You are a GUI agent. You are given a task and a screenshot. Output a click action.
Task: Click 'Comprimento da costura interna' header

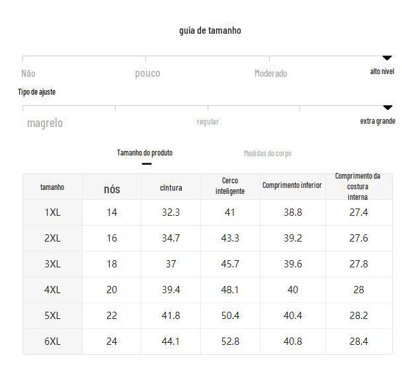click(358, 186)
